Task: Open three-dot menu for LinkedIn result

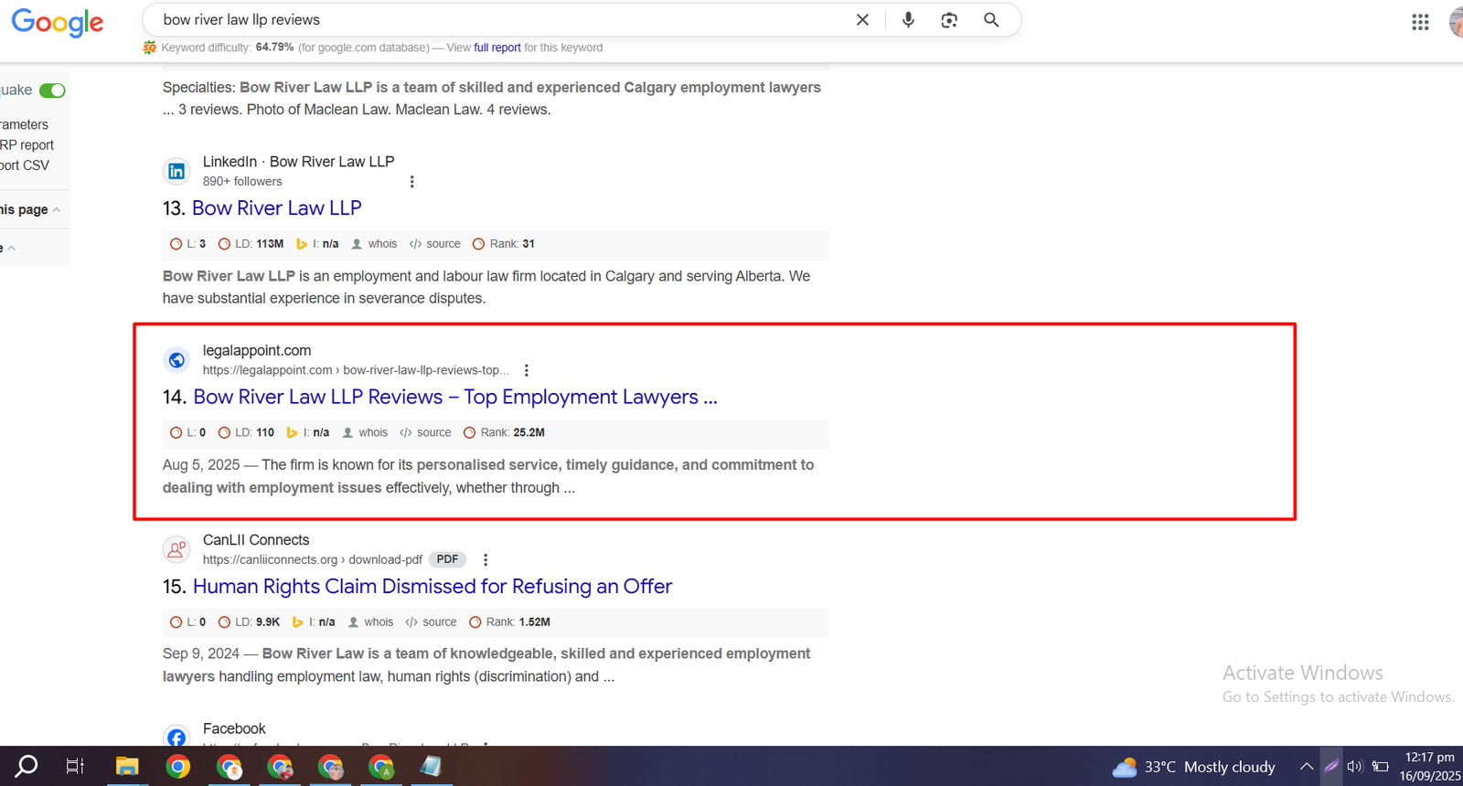Action: coord(411,182)
